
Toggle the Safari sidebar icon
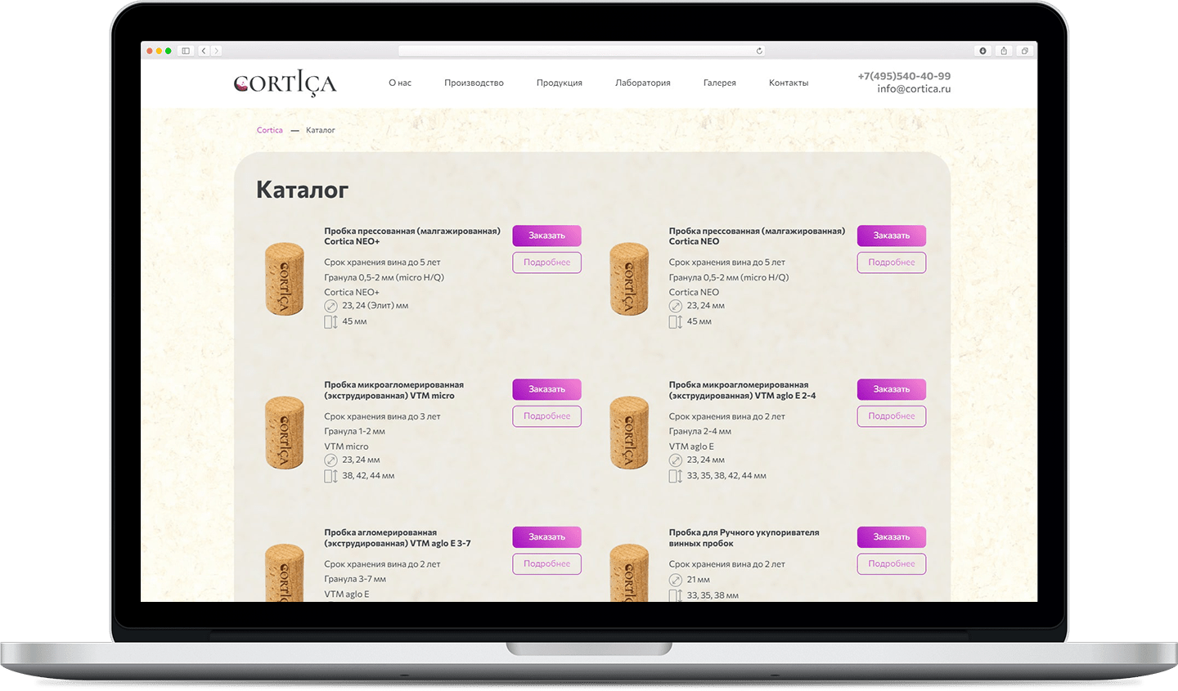point(186,51)
